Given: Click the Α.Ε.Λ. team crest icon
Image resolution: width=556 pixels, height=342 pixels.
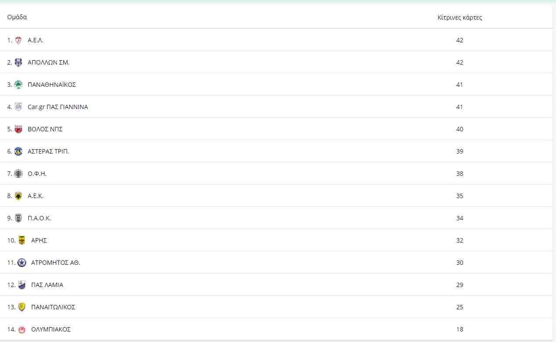Looking at the screenshot, I should 18,40.
